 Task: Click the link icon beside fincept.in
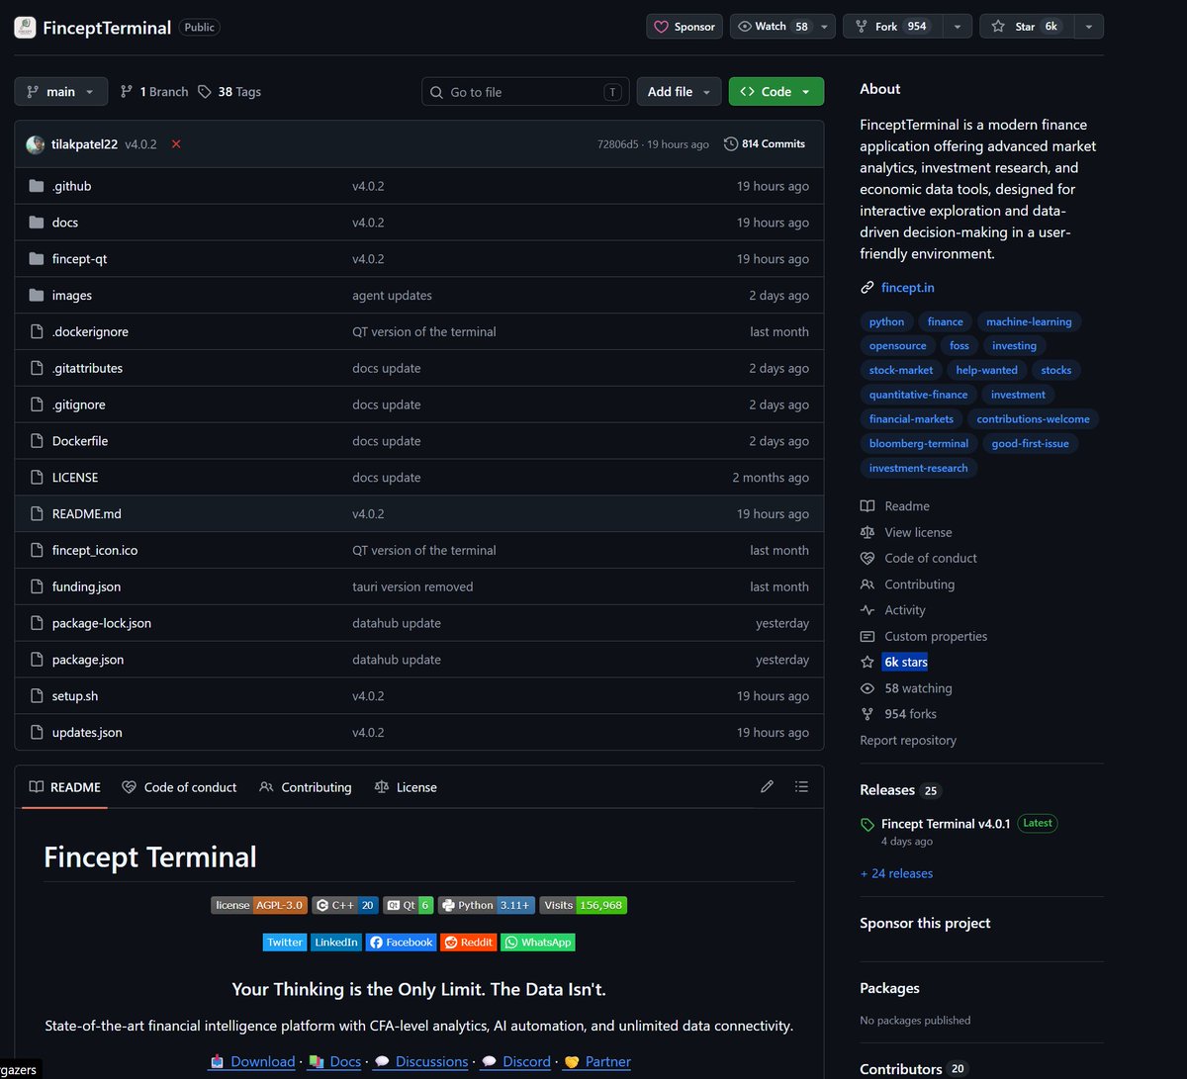pyautogui.click(x=867, y=288)
